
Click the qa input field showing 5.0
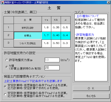click(52, 60)
